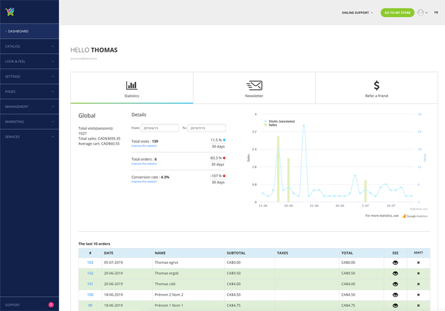The height and width of the screenshot is (311, 445).
Task: Open order number 100 link
Action: click(x=90, y=295)
